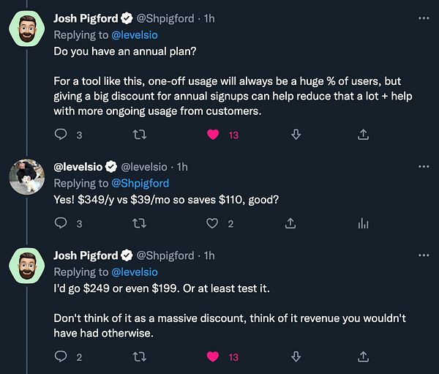
Task: Reply to Josh Pigford's annual plan tweet
Action: [x=61, y=134]
